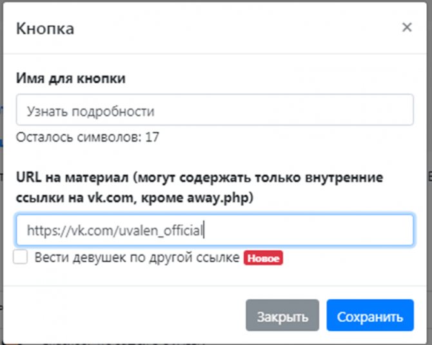Click the Кнопка dialog title

coord(45,28)
